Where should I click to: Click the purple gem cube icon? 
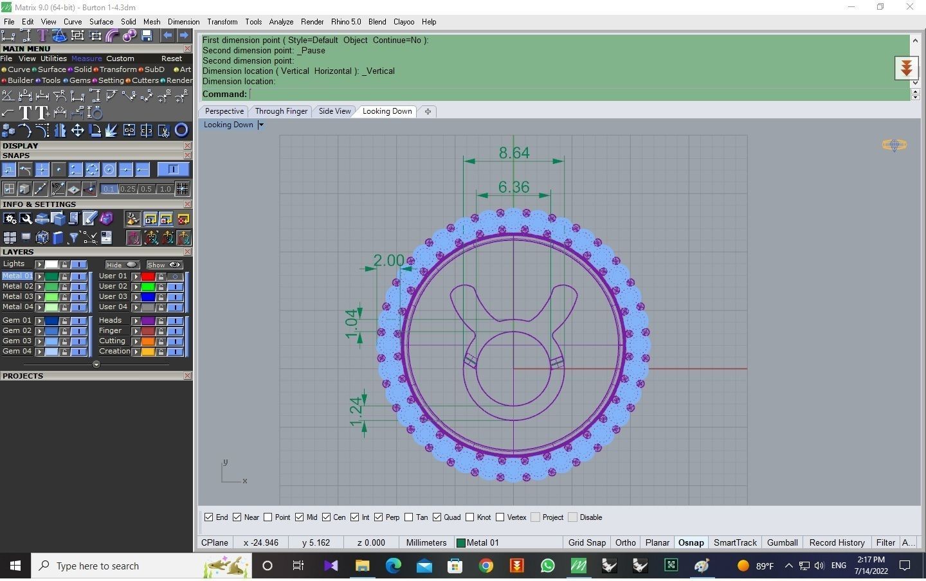point(106,219)
